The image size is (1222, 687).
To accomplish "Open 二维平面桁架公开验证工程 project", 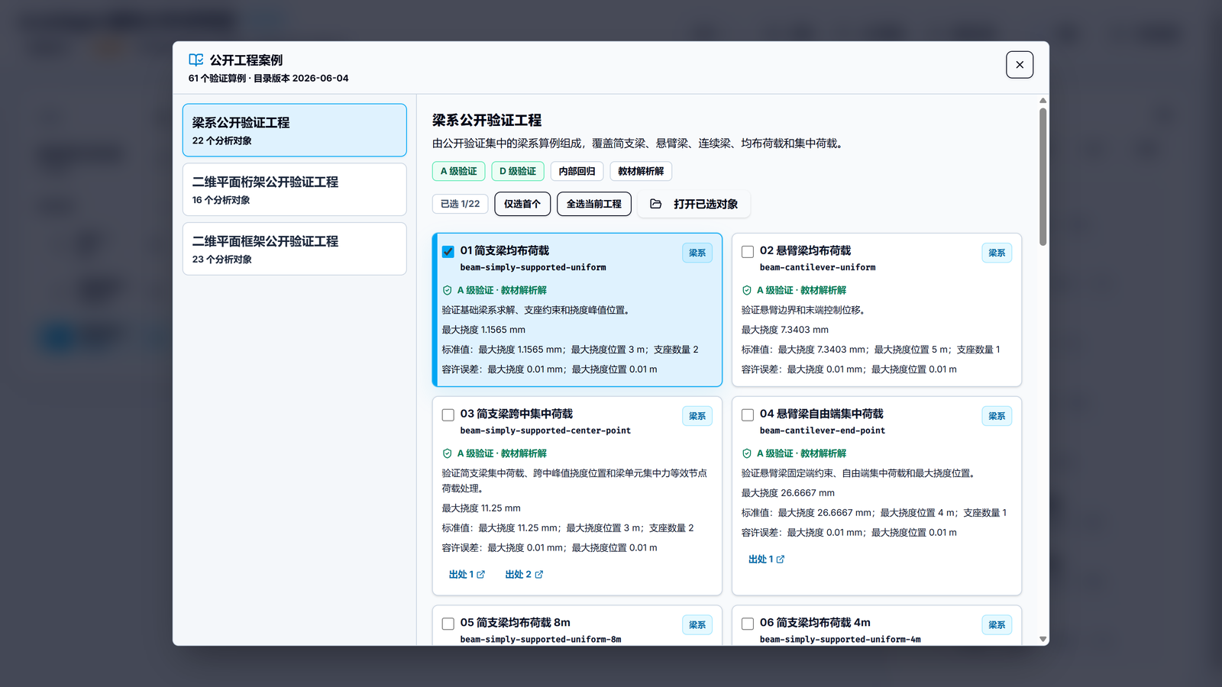I will [x=294, y=189].
